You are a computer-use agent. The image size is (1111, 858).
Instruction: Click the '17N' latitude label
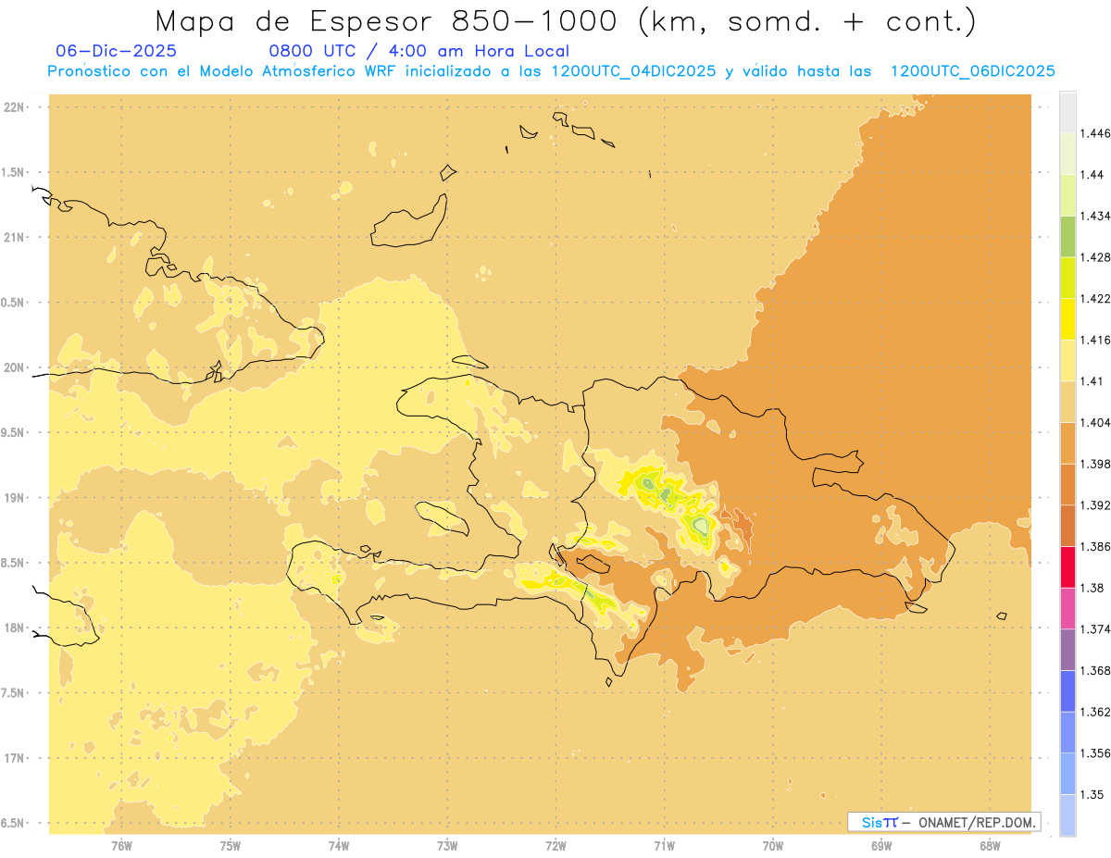(14, 758)
